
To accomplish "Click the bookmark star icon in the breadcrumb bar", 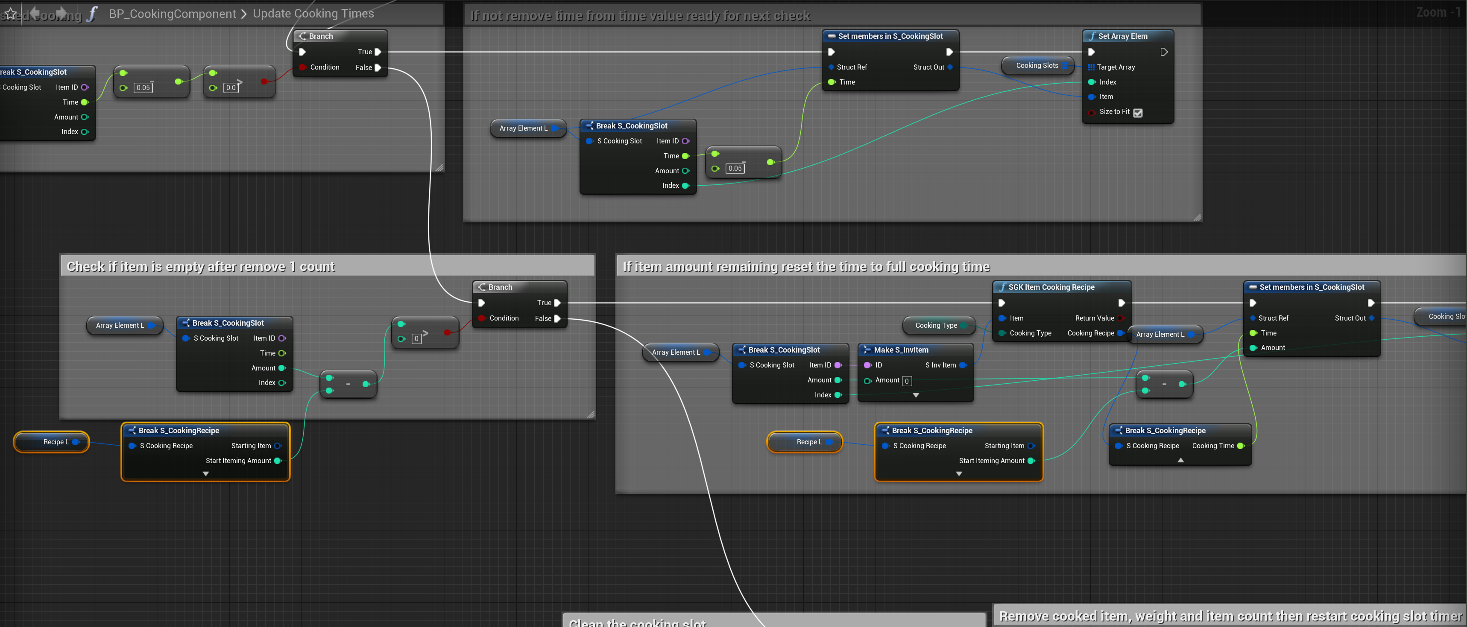I will pos(11,13).
